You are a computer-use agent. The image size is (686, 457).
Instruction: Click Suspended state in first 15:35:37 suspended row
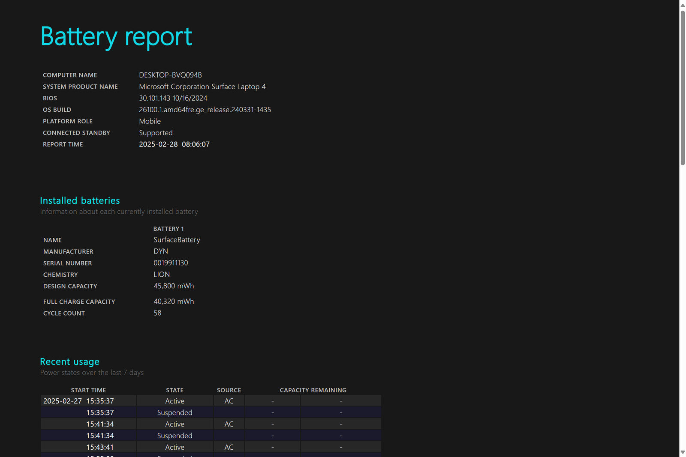(x=175, y=412)
